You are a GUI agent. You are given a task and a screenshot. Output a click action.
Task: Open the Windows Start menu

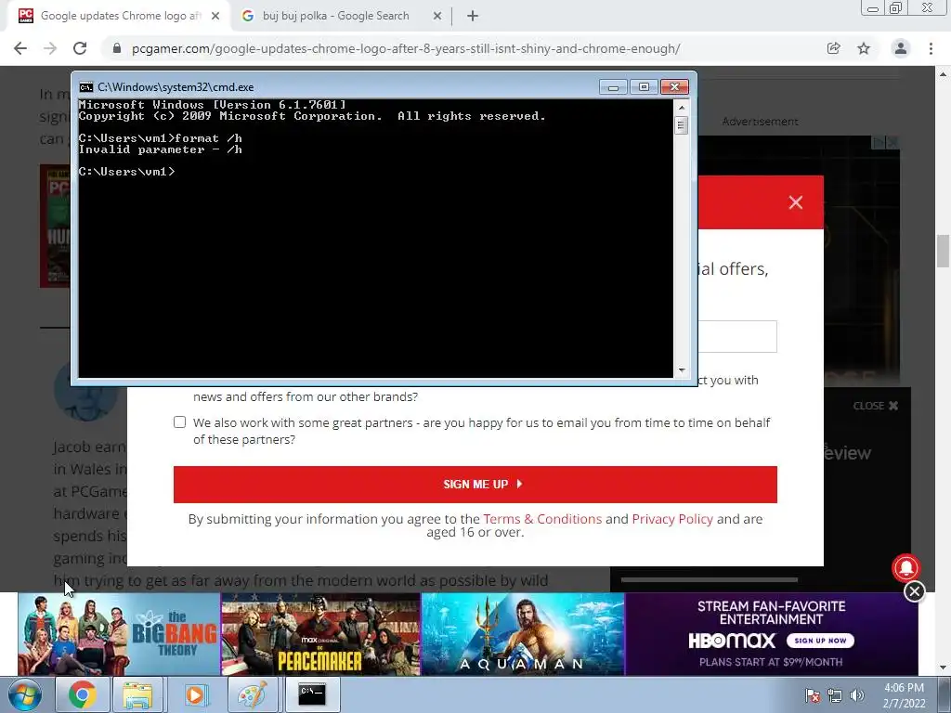tap(24, 694)
